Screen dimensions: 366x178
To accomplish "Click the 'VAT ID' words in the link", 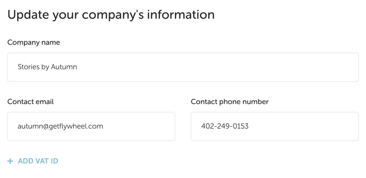I will pos(47,161).
